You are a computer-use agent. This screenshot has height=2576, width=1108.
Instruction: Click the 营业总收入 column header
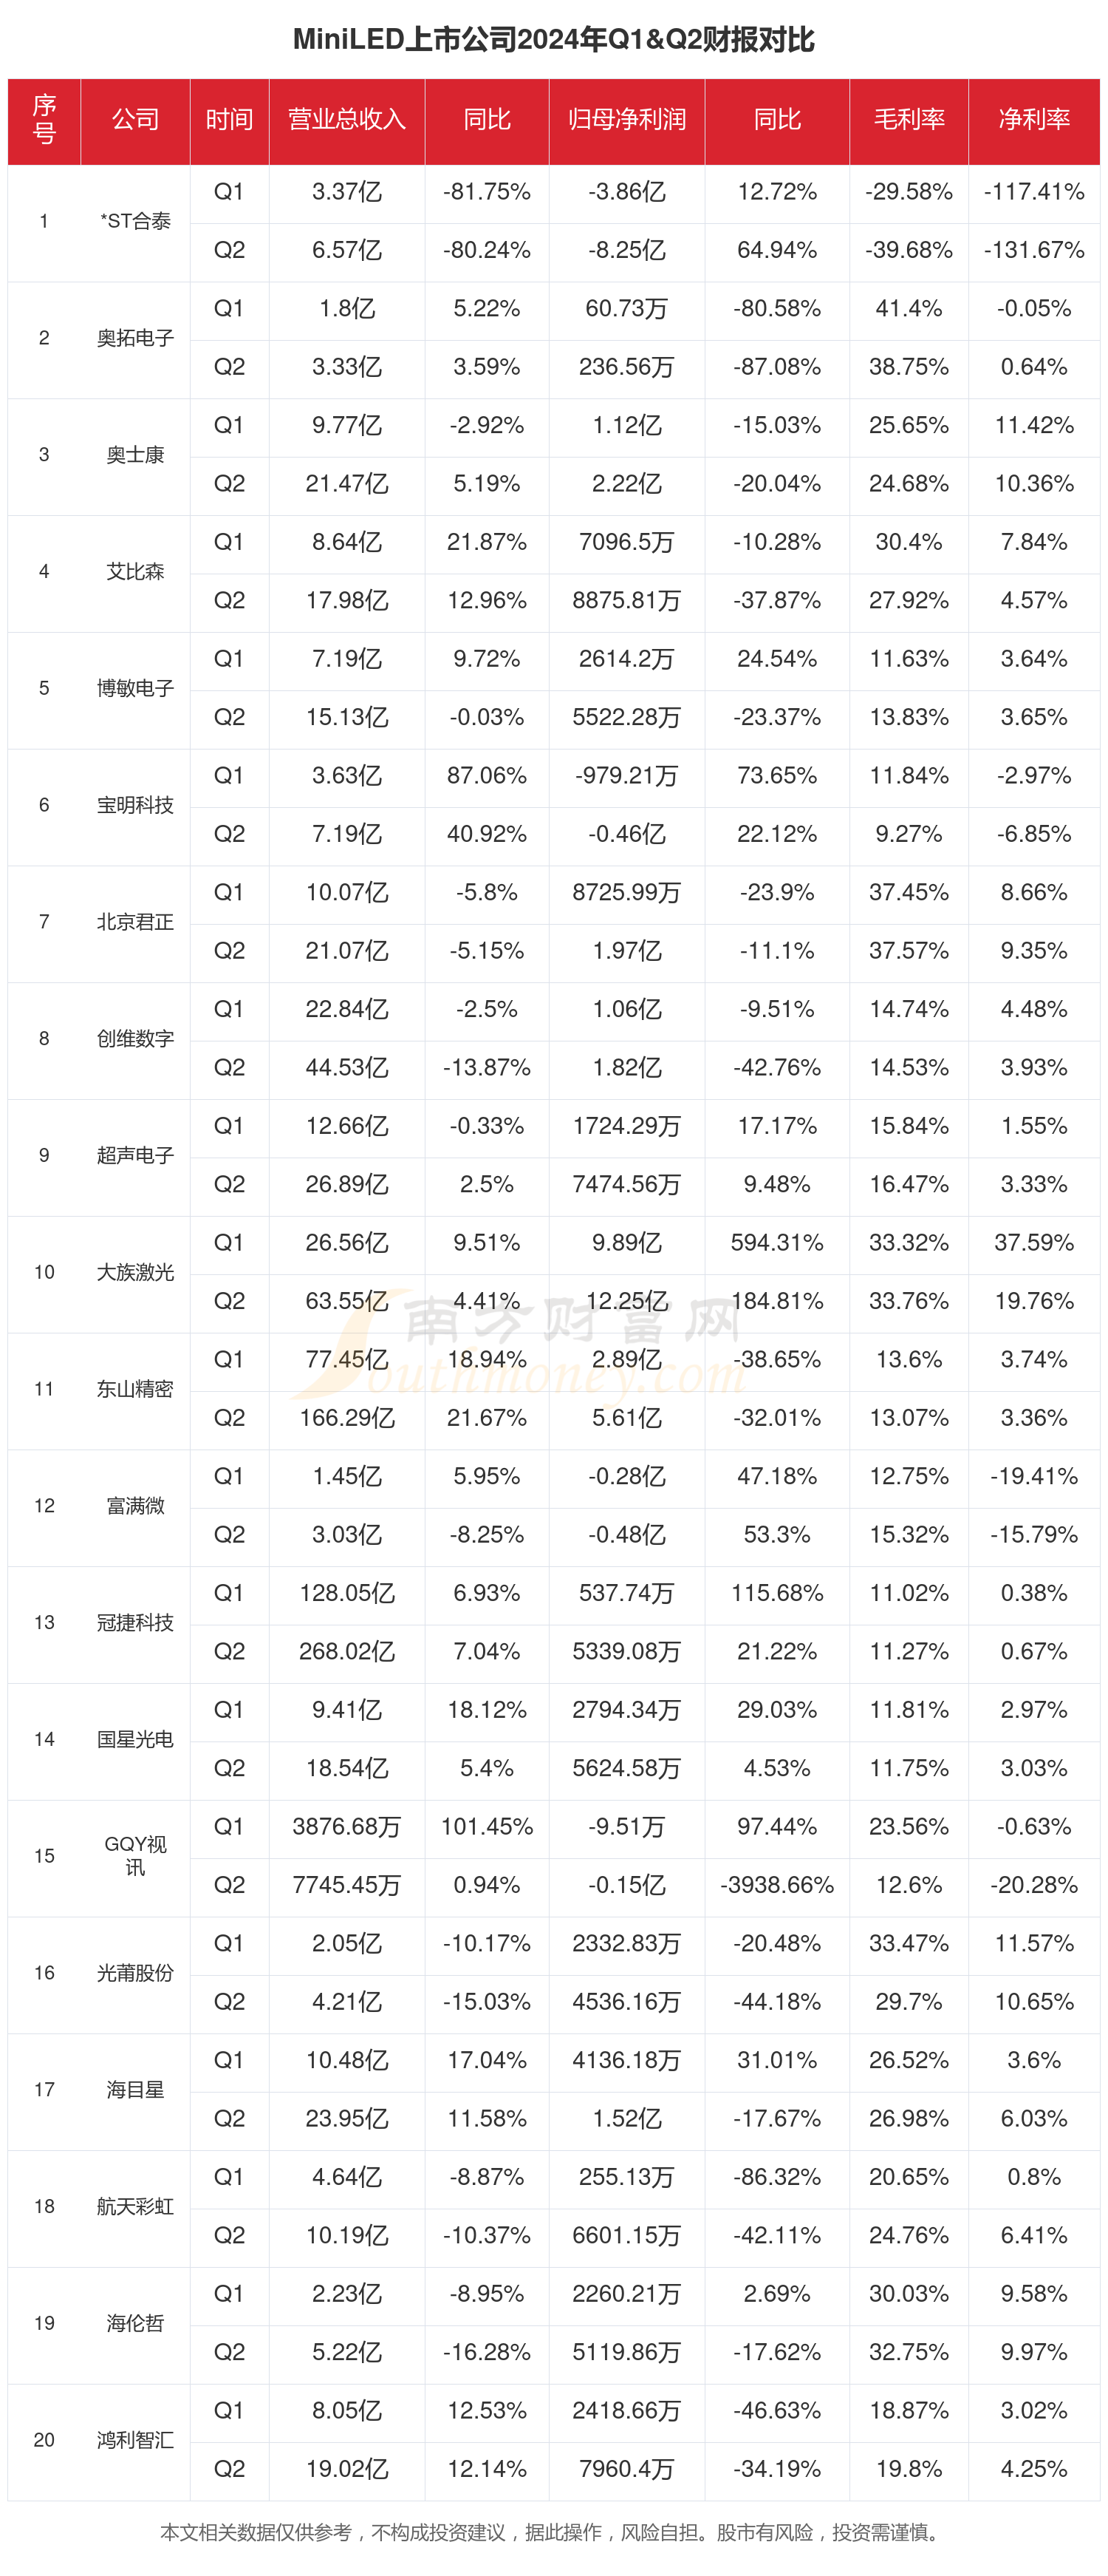click(x=346, y=120)
